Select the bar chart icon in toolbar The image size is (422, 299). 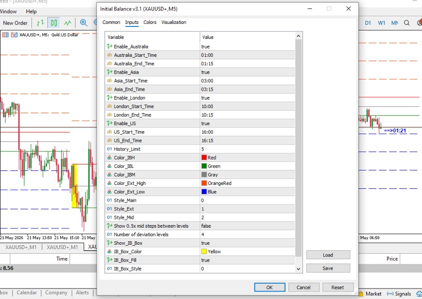tap(40, 23)
